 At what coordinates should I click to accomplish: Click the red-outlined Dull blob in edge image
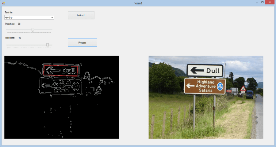(61, 70)
